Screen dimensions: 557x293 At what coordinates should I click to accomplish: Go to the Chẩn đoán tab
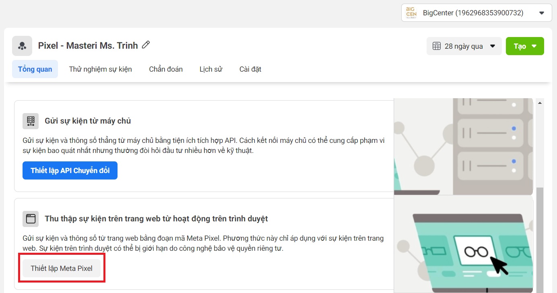(x=166, y=69)
